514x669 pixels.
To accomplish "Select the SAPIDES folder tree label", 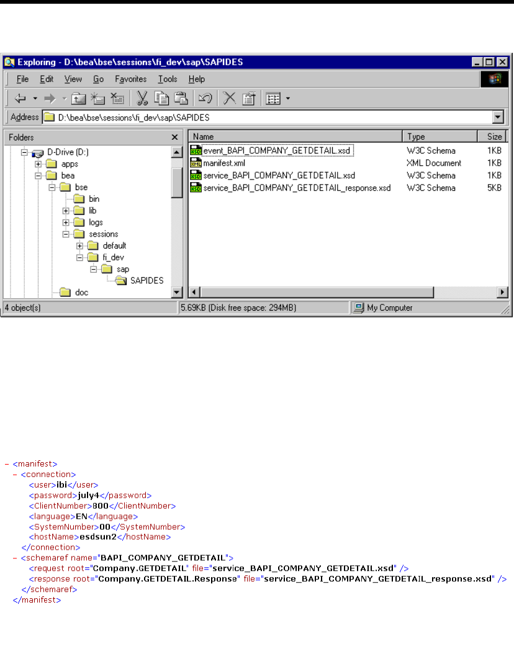I will [x=147, y=281].
